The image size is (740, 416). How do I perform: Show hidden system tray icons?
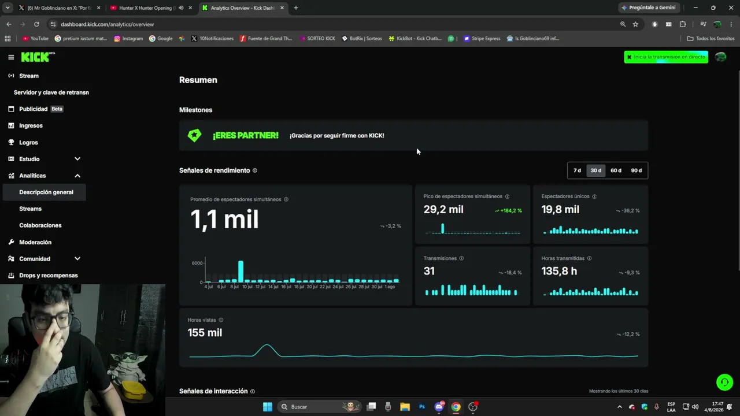620,407
